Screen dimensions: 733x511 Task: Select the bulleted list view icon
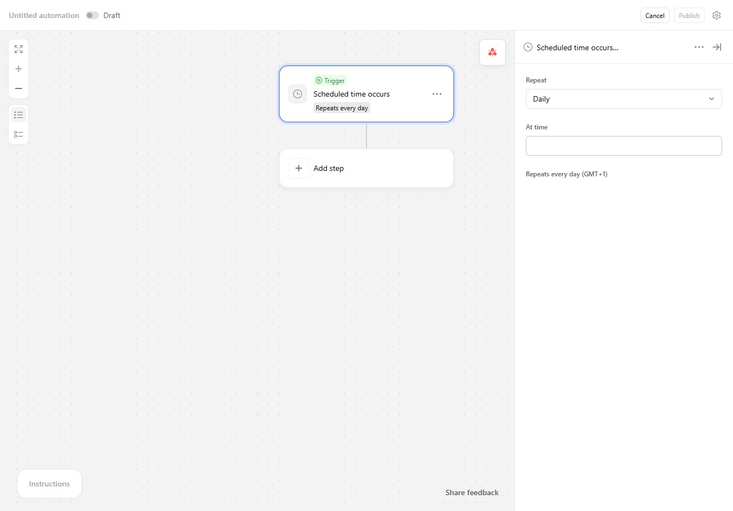(x=19, y=115)
